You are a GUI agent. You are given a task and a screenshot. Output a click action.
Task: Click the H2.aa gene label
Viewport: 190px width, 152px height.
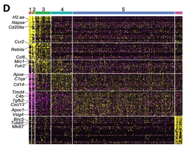[x=18, y=17]
